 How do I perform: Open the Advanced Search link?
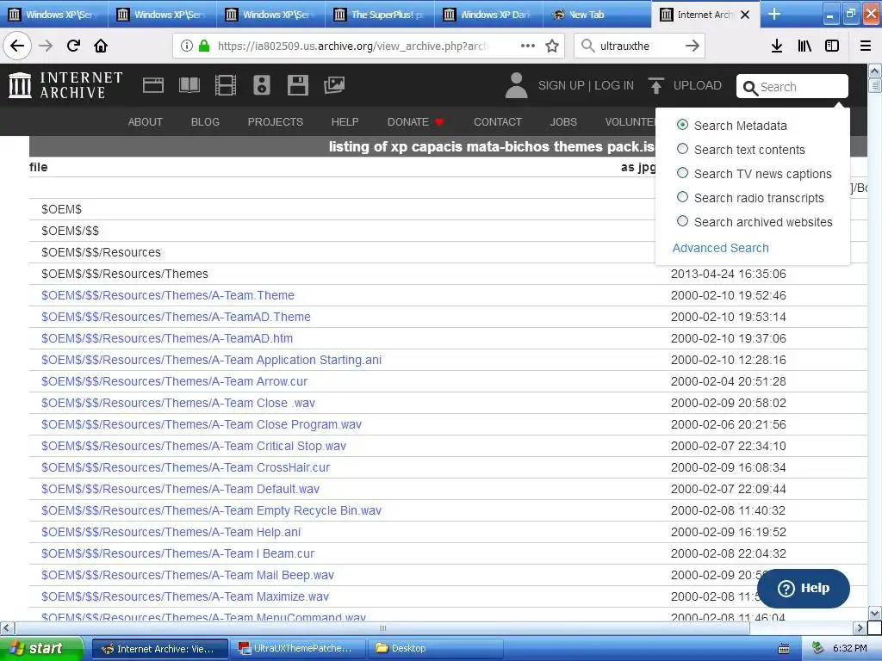[x=721, y=248]
